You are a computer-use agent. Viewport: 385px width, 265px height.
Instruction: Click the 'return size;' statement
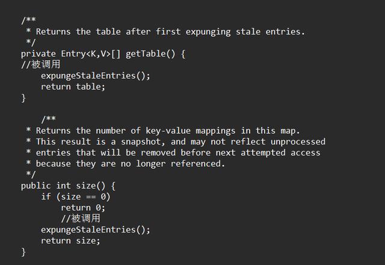tap(70, 240)
